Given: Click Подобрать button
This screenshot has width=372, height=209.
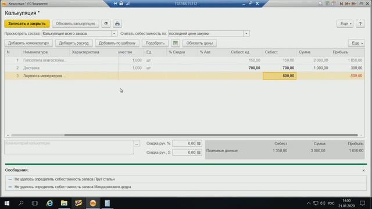Looking at the screenshot, I should coord(155,43).
